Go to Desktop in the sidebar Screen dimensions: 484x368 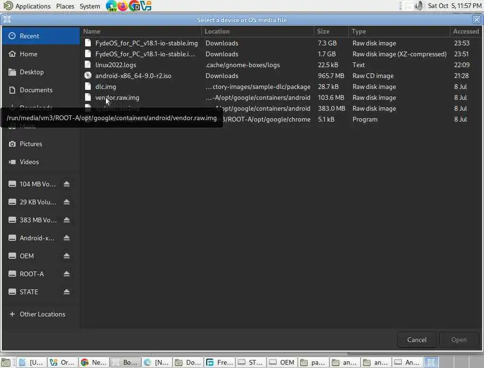[x=41, y=72]
